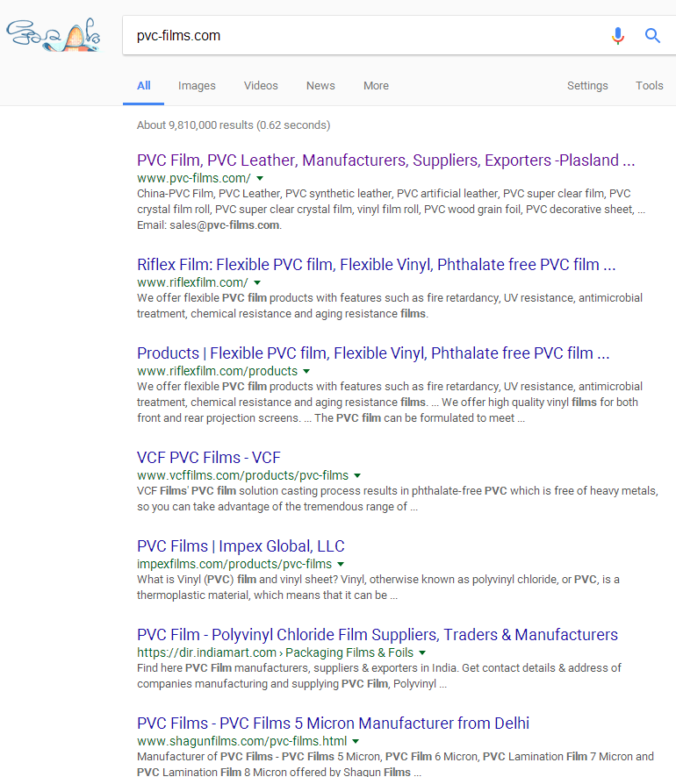Switch to the Videos tab

point(261,86)
